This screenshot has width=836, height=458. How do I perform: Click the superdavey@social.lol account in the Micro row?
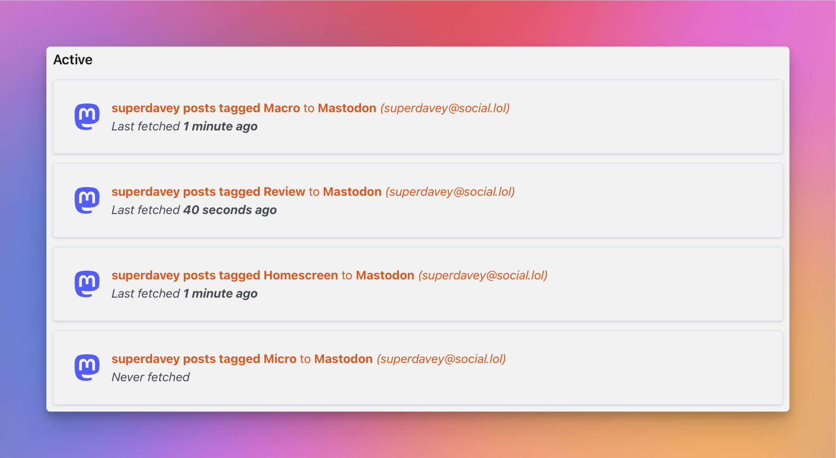[441, 359]
